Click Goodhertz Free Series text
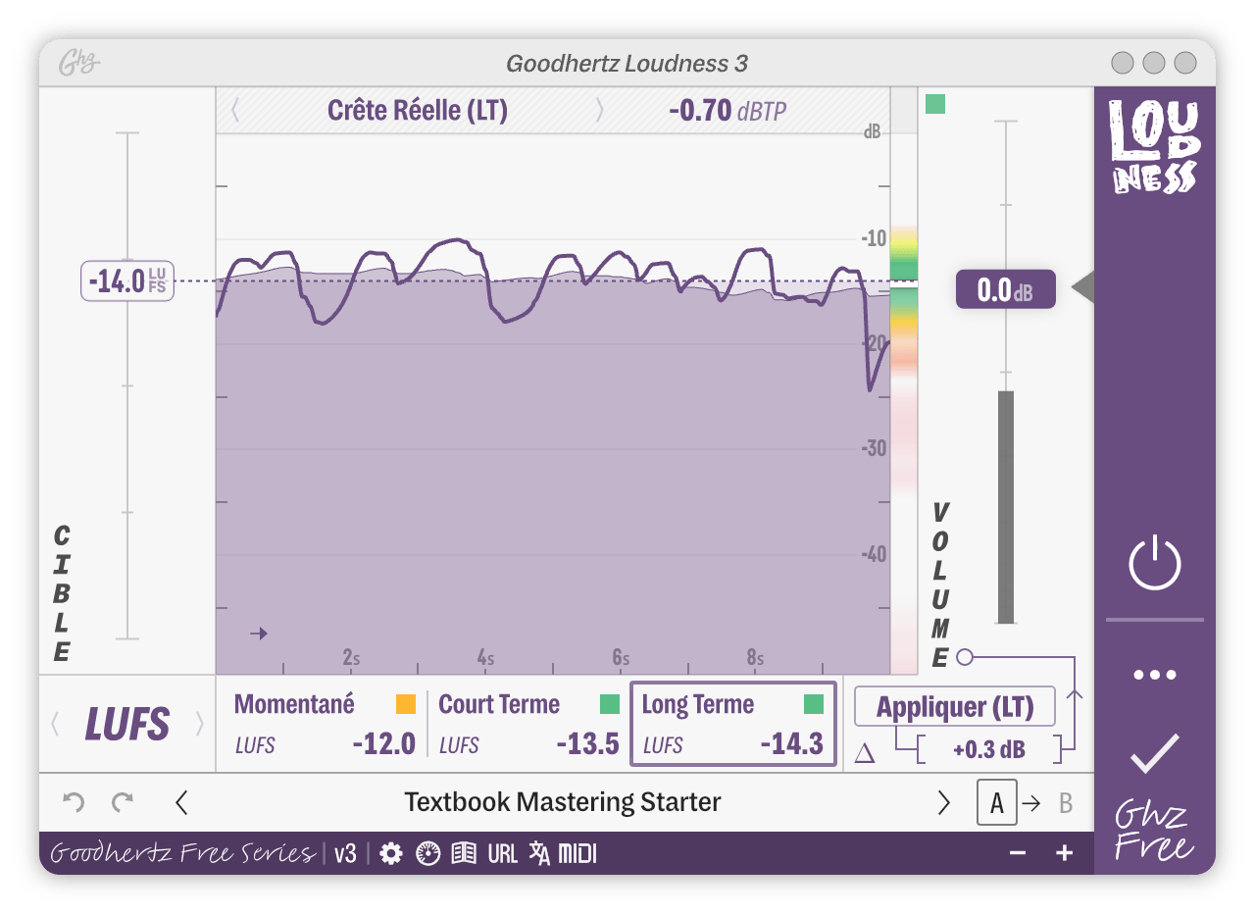This screenshot has width=1255, height=914. coord(182,853)
